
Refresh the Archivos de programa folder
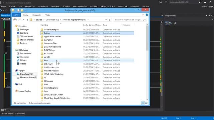110,20
